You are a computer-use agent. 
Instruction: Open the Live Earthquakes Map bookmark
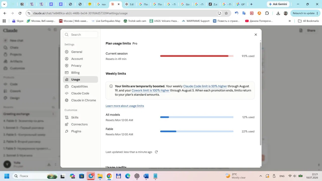click(106, 21)
